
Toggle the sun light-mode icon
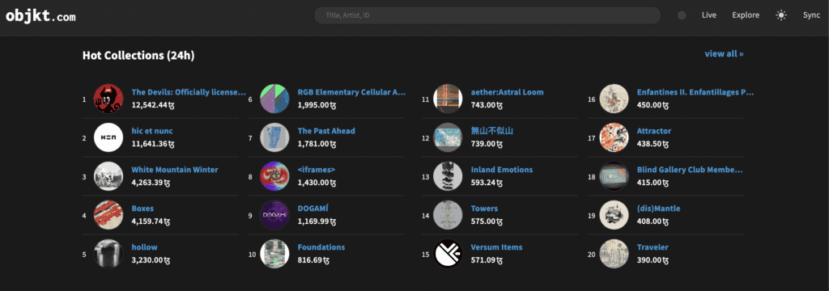pos(781,15)
